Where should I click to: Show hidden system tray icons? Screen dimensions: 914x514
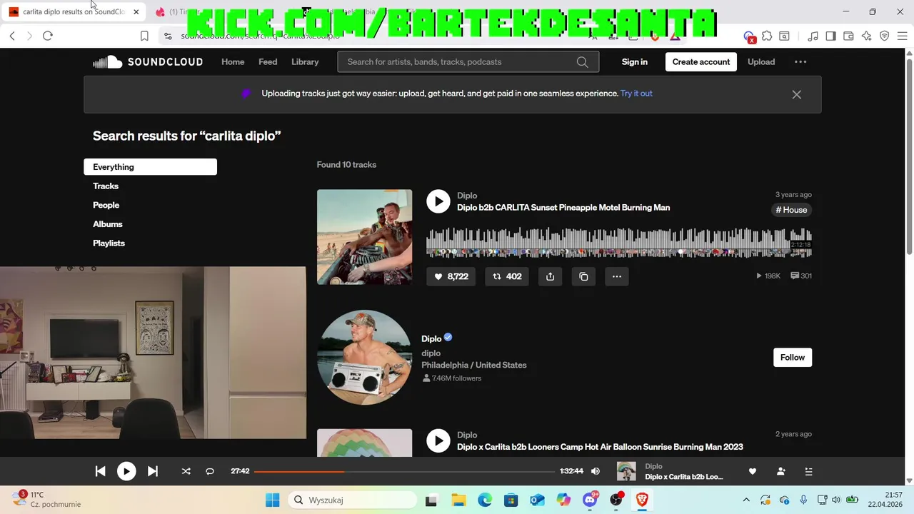tap(746, 500)
